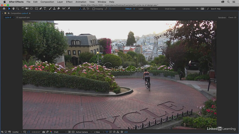239x134 pixels.
Task: Open grid and guide options
Action: click(25, 132)
